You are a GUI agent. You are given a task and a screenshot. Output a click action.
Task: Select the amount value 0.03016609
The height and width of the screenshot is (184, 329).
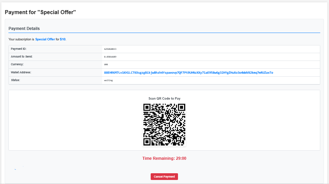pyautogui.click(x=110, y=57)
